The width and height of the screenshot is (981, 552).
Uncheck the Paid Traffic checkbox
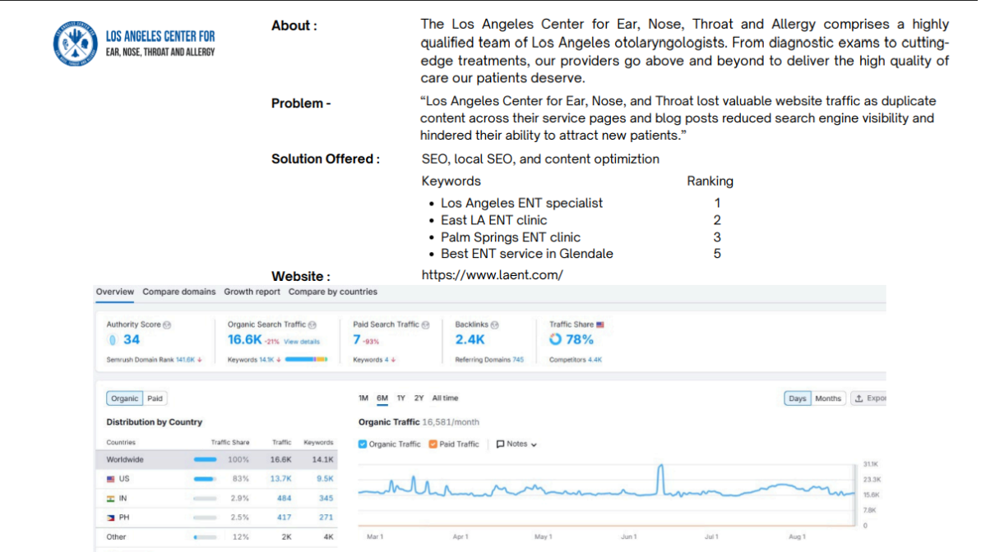pyautogui.click(x=433, y=444)
